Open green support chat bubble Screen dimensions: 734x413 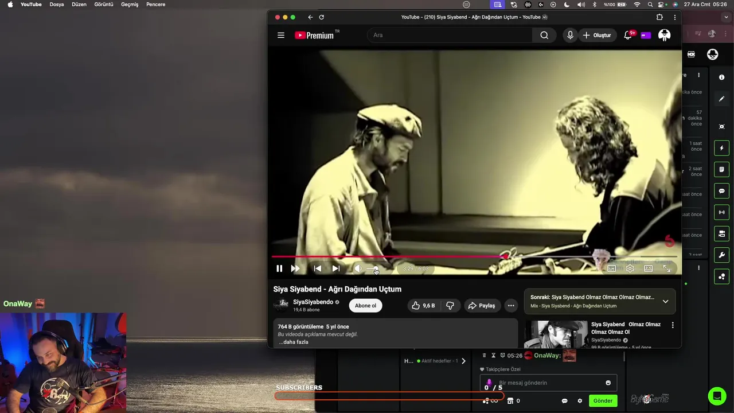pyautogui.click(x=717, y=396)
